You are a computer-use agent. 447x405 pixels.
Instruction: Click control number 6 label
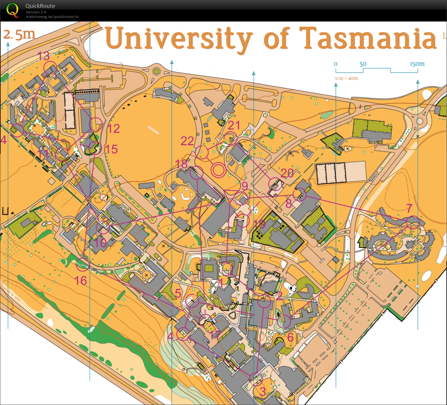click(290, 337)
